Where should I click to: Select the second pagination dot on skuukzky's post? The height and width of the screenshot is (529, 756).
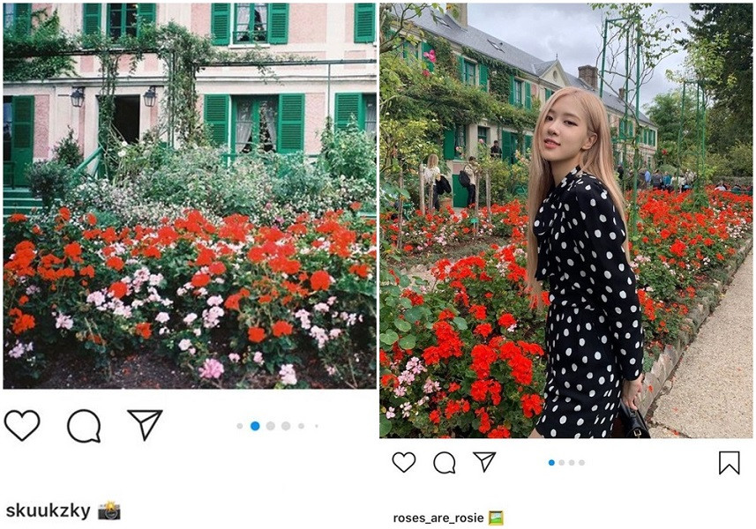point(255,426)
